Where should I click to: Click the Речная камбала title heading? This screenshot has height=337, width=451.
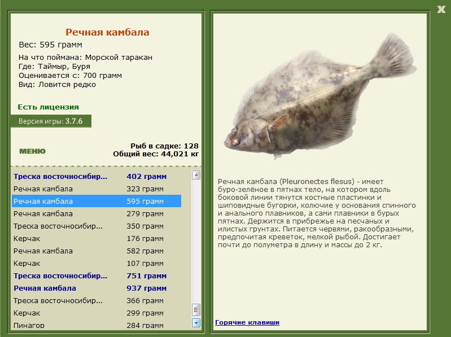click(107, 32)
